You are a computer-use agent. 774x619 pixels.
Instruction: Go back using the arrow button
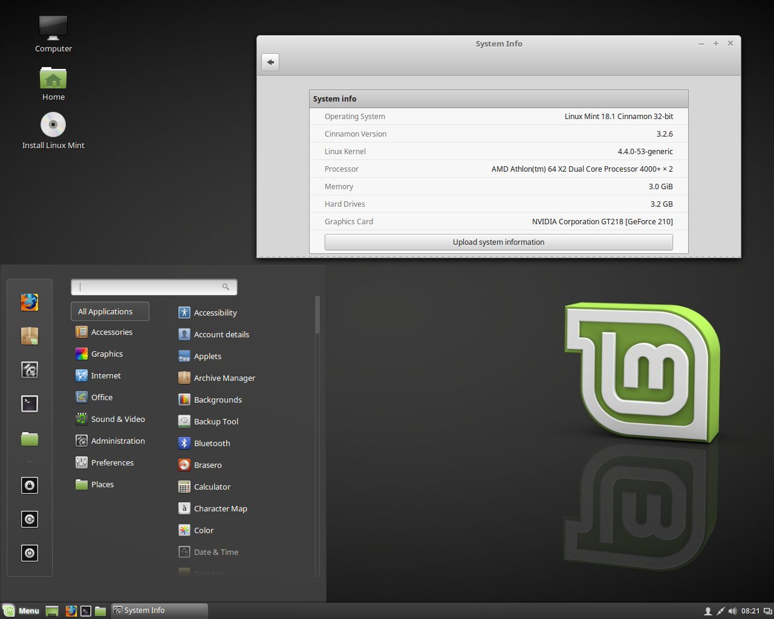click(270, 62)
